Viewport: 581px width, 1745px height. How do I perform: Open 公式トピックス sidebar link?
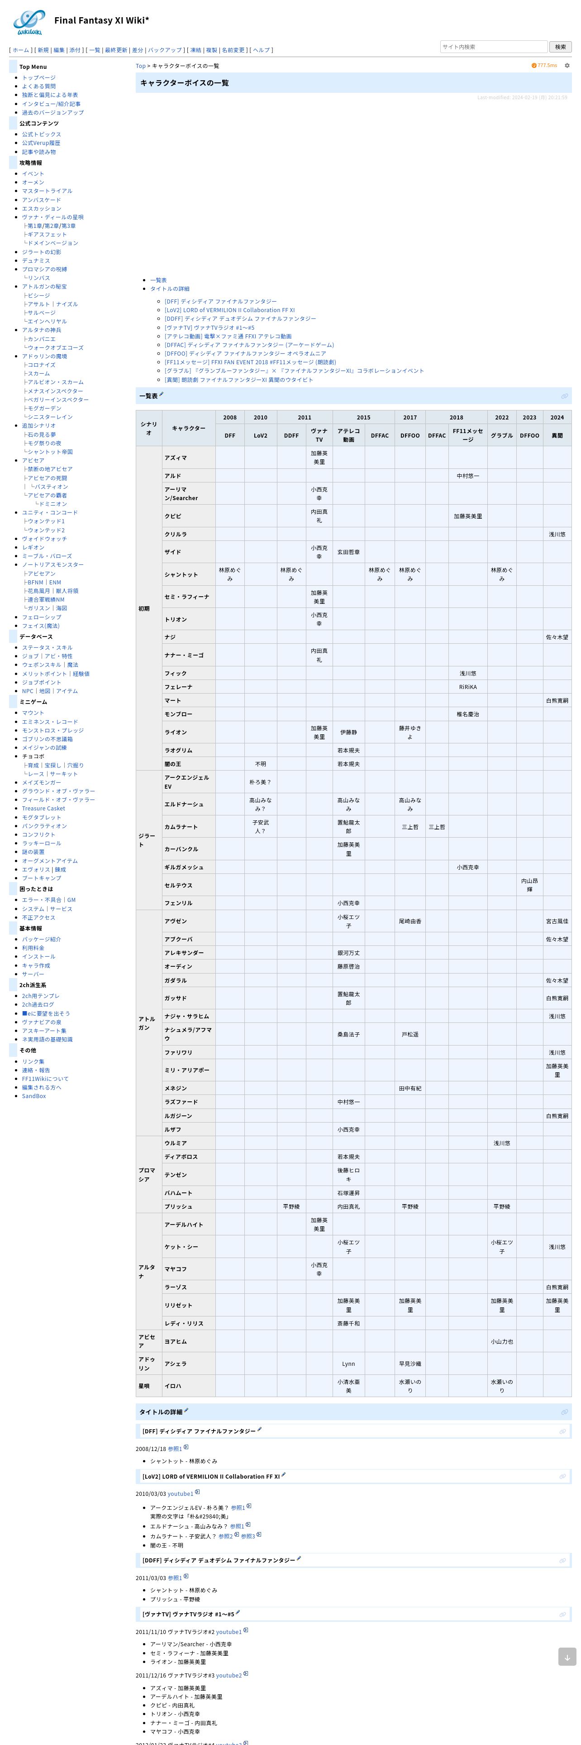(x=41, y=135)
